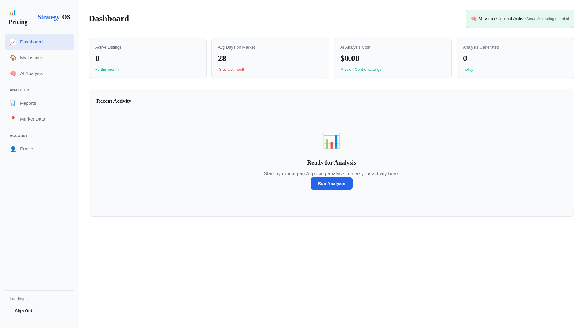
Task: Click the ACCOUNT section header
Action: pyautogui.click(x=19, y=136)
